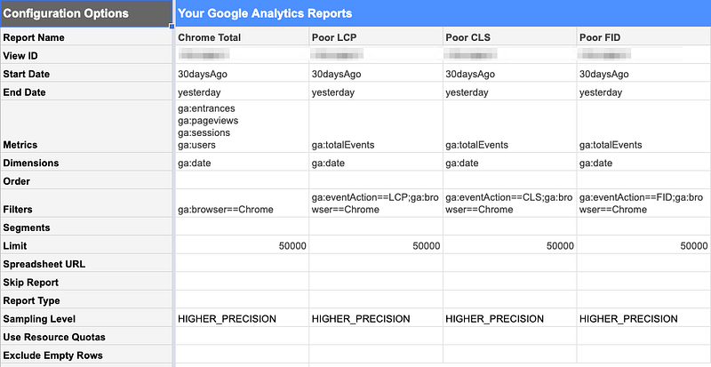Select the Poor FID End Date yesterday cell

(643, 92)
